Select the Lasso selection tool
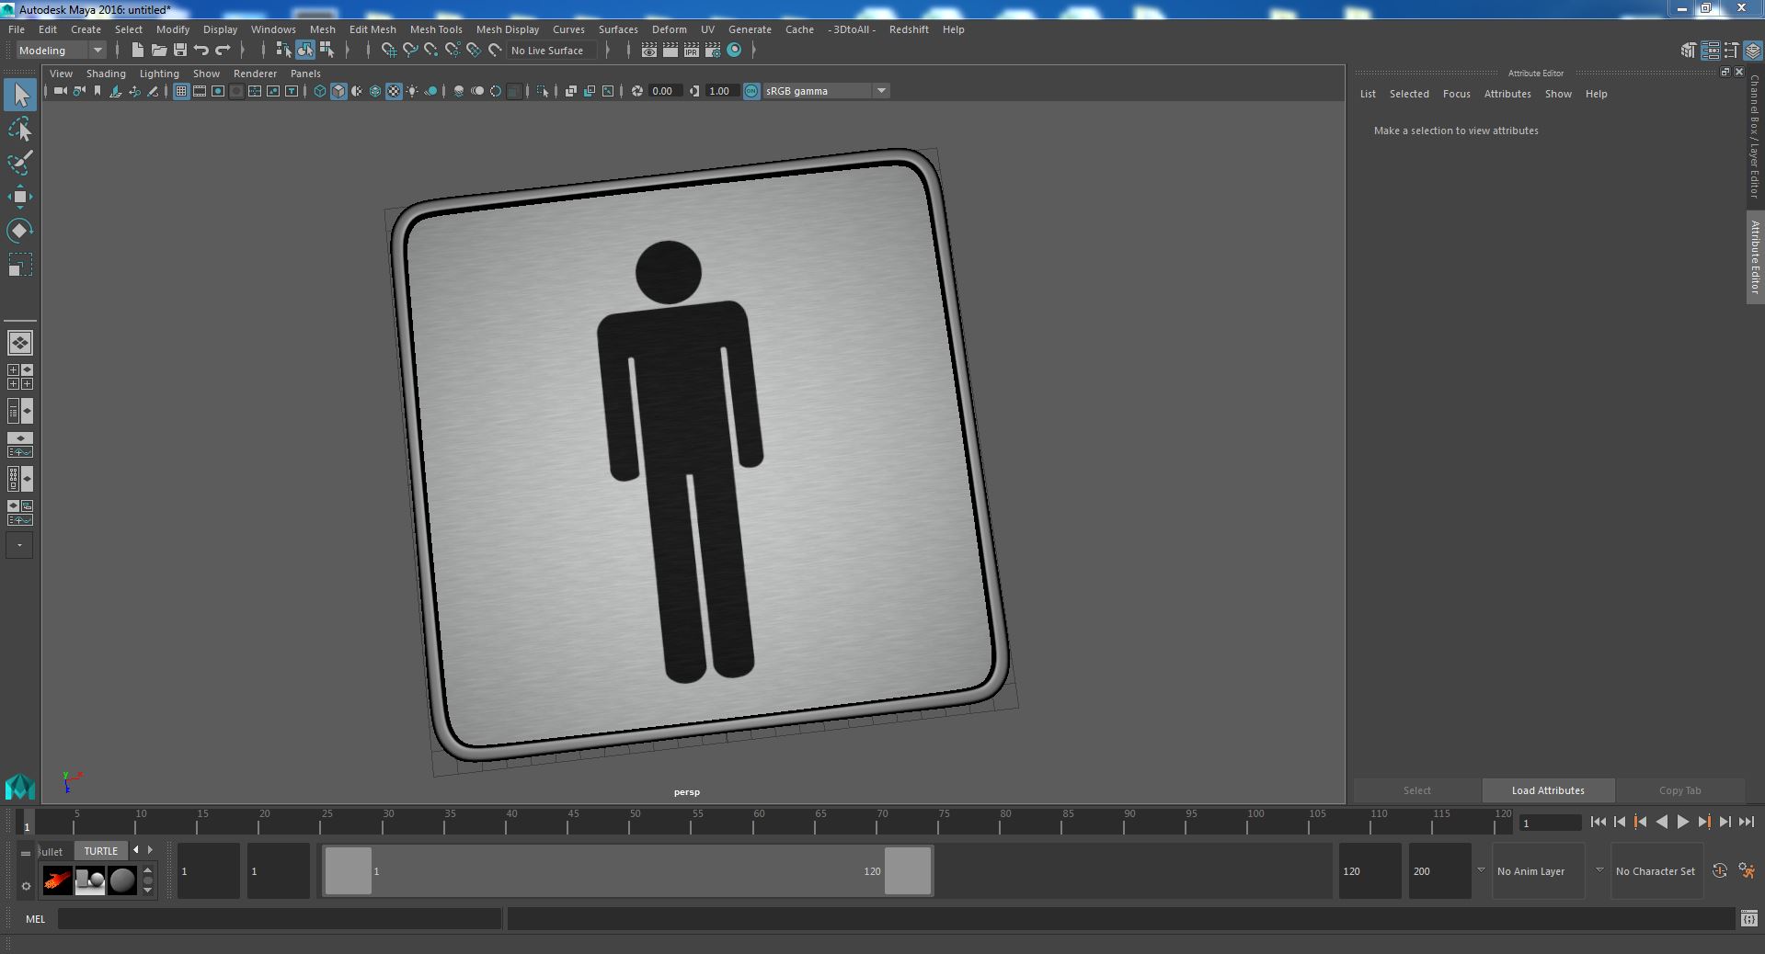The width and height of the screenshot is (1765, 954). pyautogui.click(x=19, y=130)
